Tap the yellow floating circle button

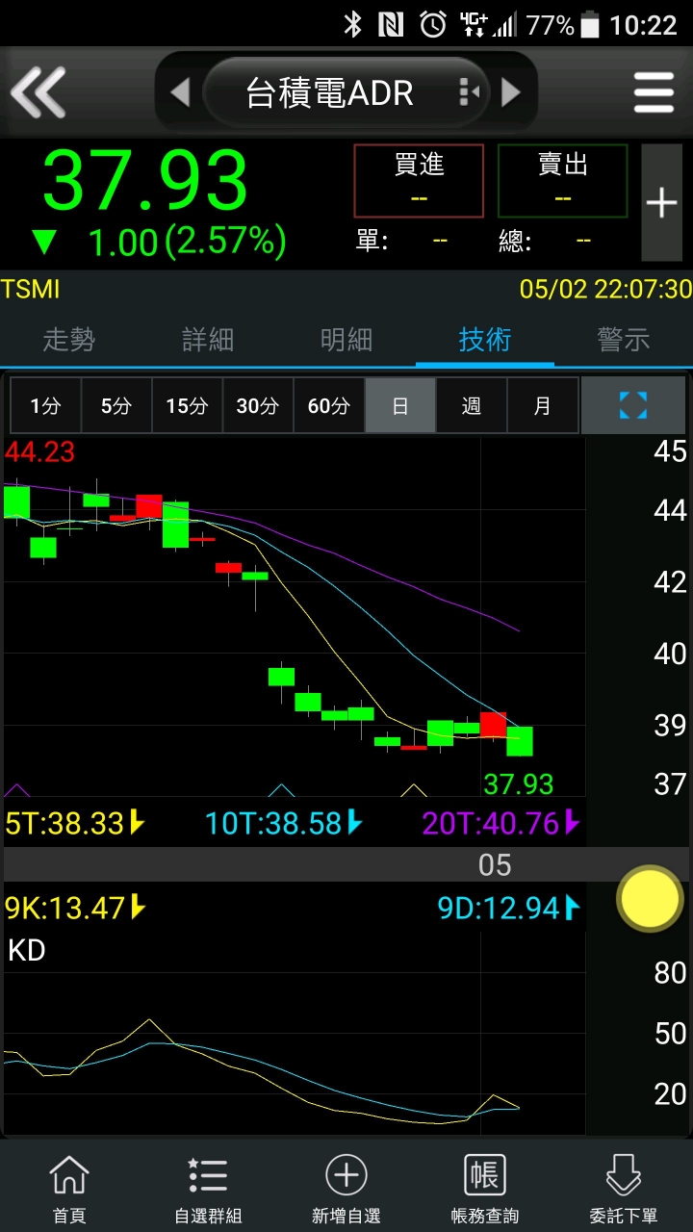[650, 898]
